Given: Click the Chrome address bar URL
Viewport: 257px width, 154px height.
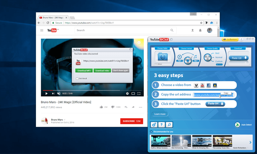Looking at the screenshot, I should (x=89, y=23).
